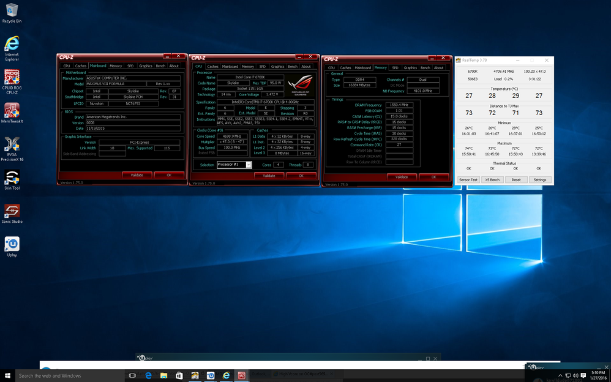Image resolution: width=611 pixels, height=382 pixels.
Task: Open the Windows Store taskbar icon
Action: pos(179,375)
